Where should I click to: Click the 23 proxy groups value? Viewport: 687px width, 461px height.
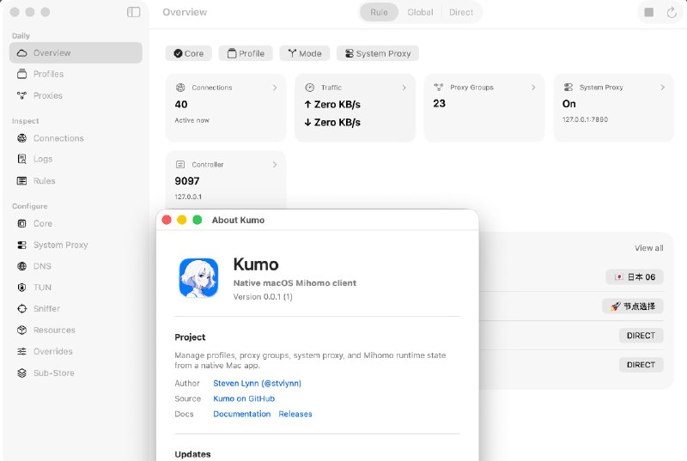pyautogui.click(x=439, y=103)
